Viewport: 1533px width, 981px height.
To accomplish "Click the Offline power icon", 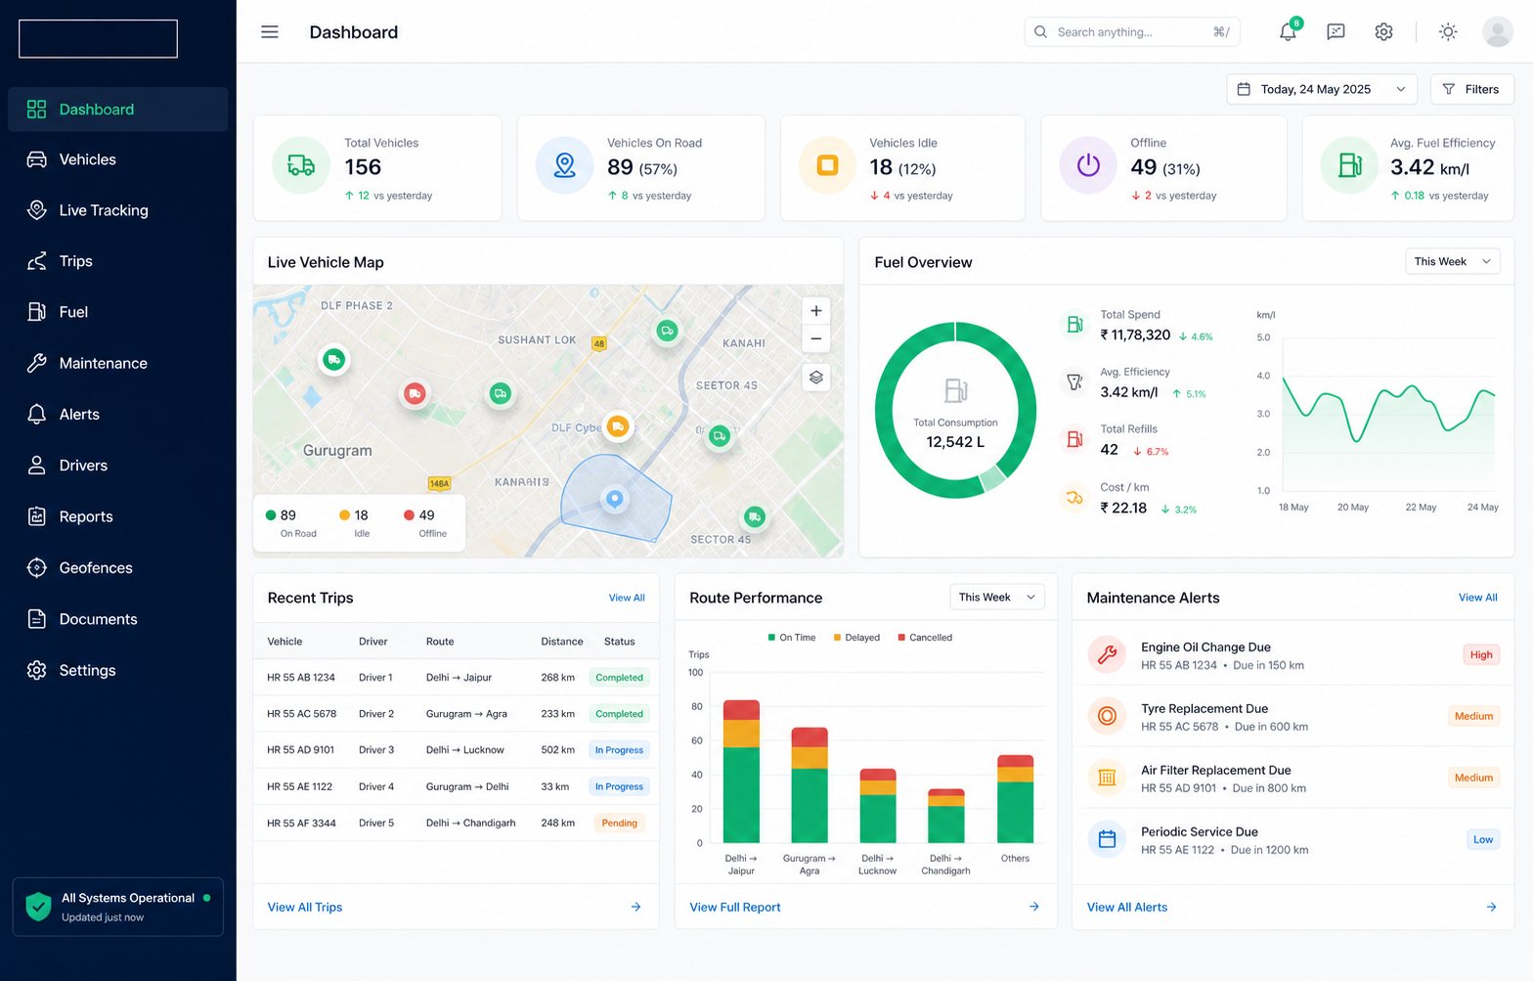I will click(1088, 165).
